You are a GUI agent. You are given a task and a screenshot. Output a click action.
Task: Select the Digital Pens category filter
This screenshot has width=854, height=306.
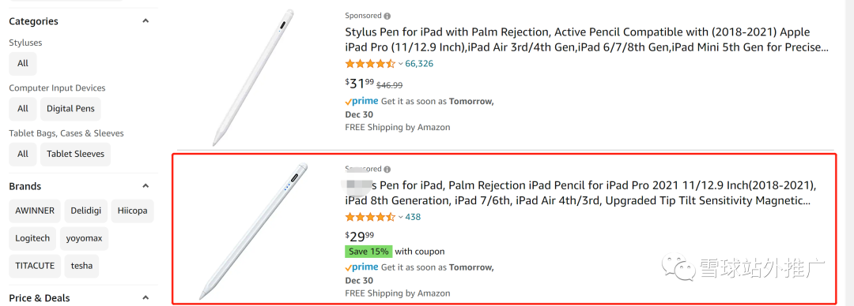click(70, 109)
